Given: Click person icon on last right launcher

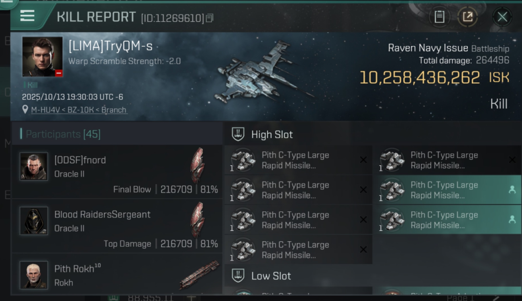Looking at the screenshot, I should 512,220.
